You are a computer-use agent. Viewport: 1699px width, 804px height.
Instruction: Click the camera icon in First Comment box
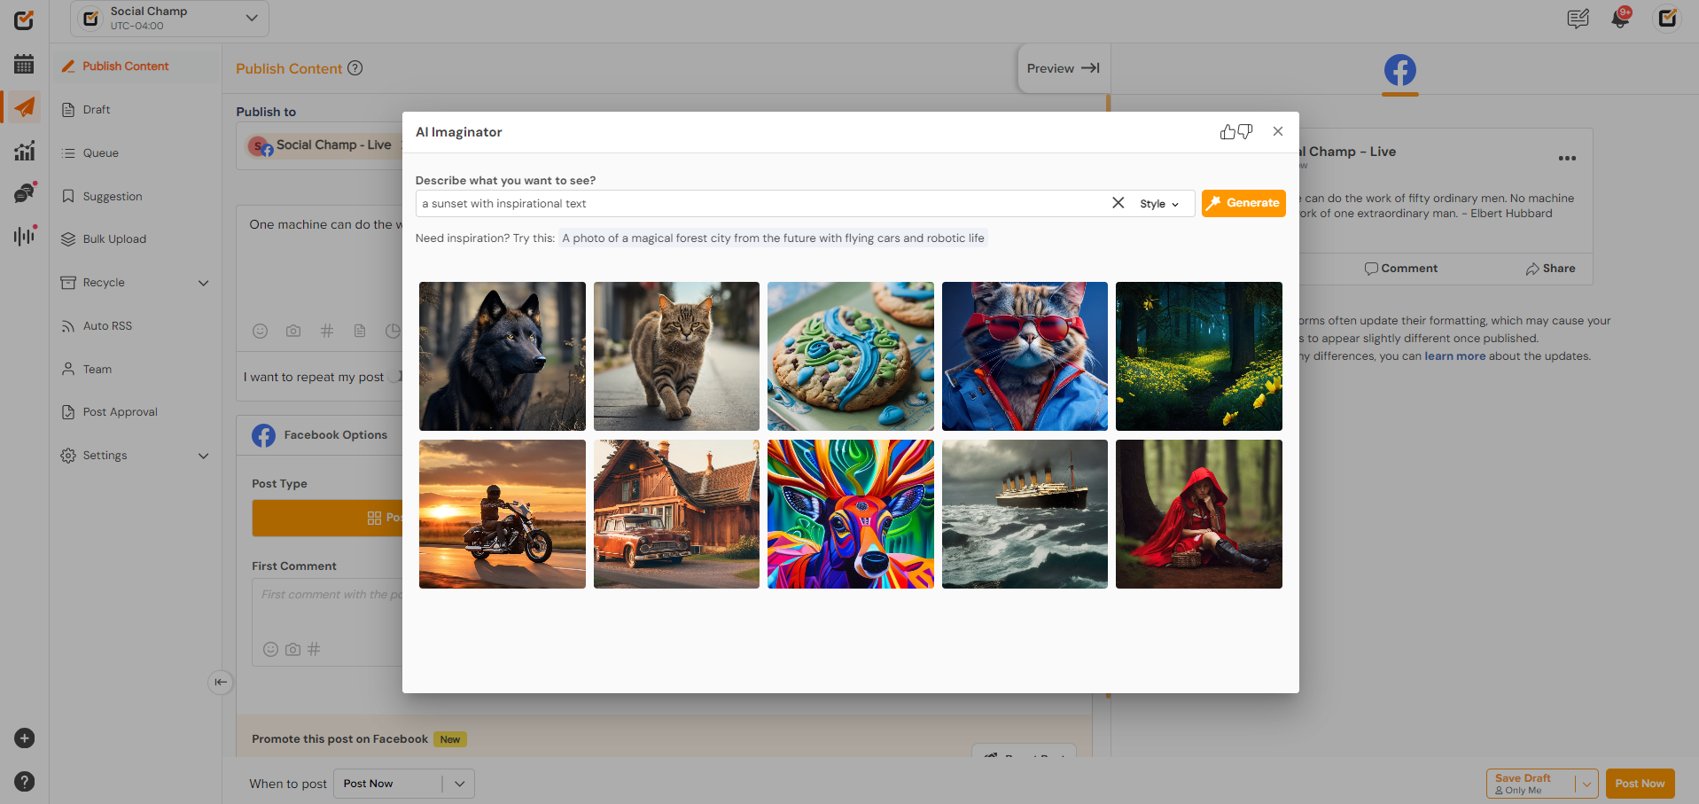(x=292, y=650)
